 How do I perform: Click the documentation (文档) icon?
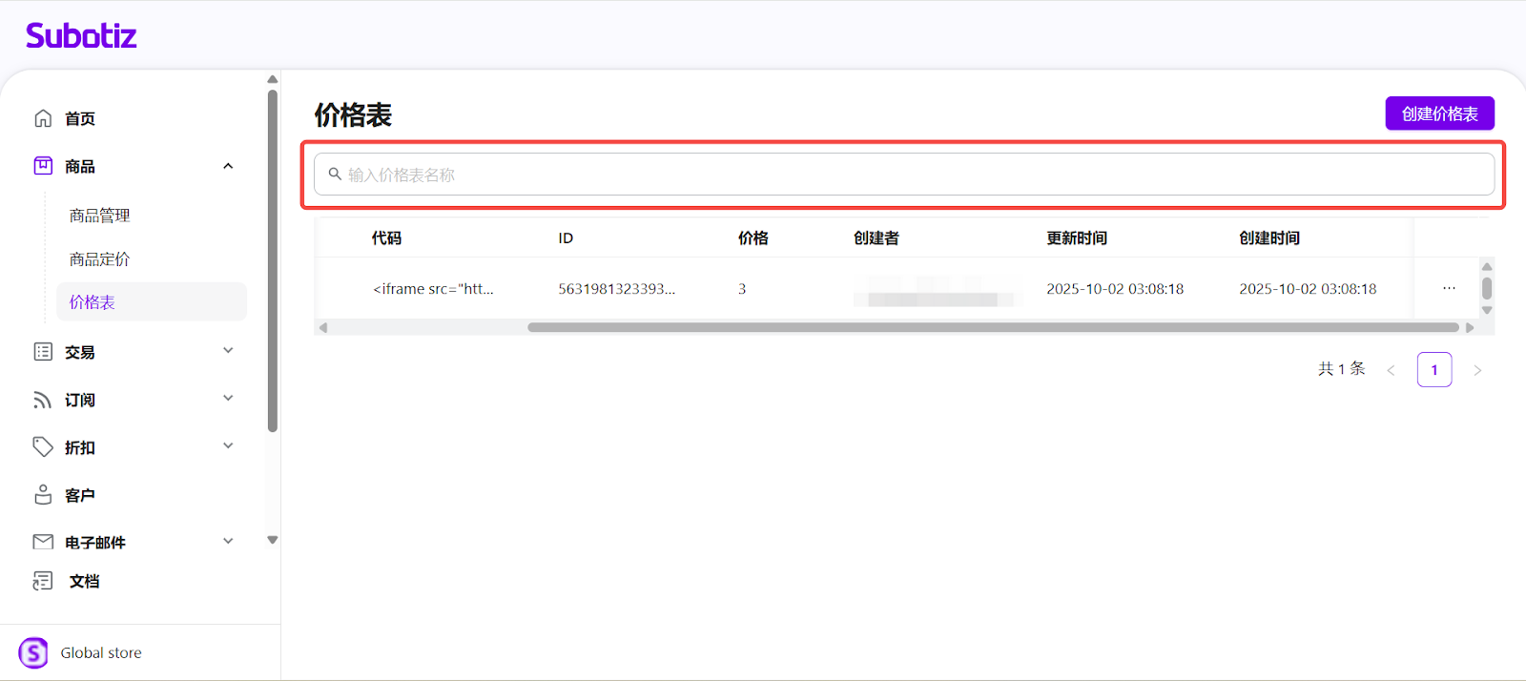pyautogui.click(x=43, y=581)
